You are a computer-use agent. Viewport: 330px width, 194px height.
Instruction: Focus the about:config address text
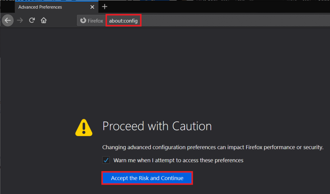[123, 21]
